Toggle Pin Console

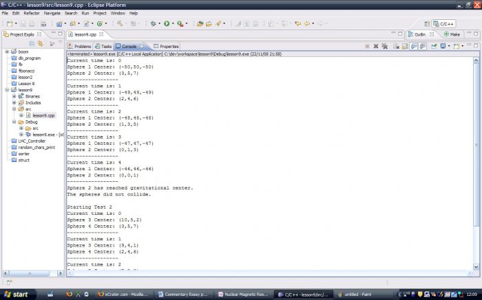pyautogui.click(x=434, y=46)
